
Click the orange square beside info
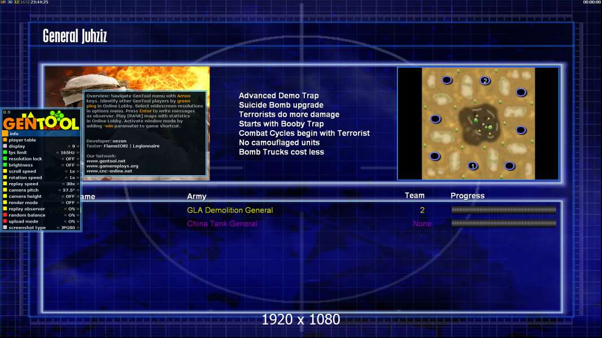point(5,134)
